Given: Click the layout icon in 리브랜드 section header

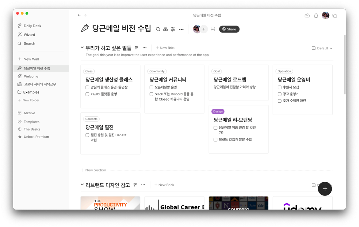Looking at the screenshot, I should coord(313,185).
